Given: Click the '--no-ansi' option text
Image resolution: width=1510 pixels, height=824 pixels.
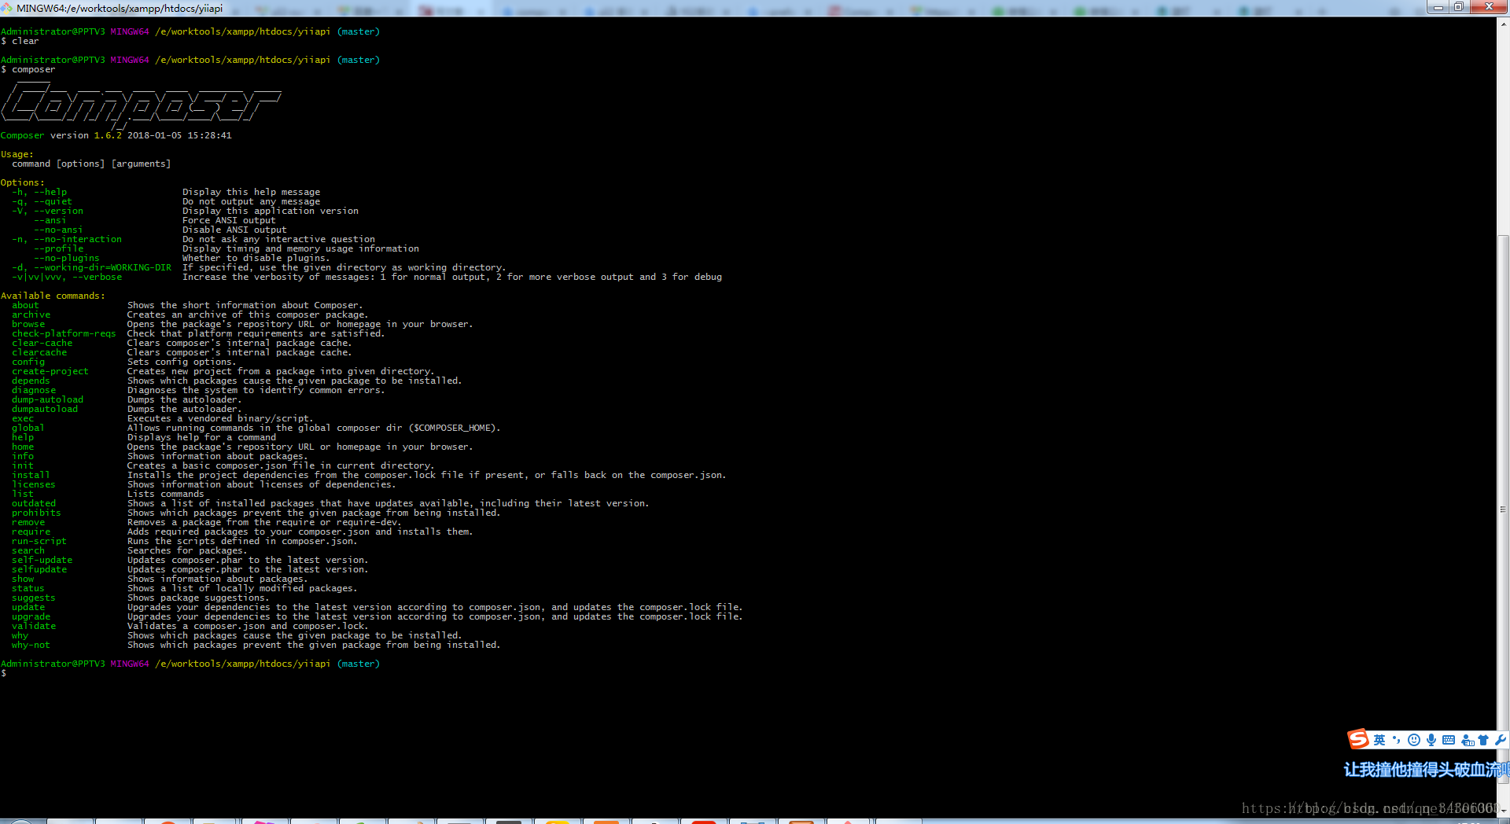Looking at the screenshot, I should [x=58, y=230].
